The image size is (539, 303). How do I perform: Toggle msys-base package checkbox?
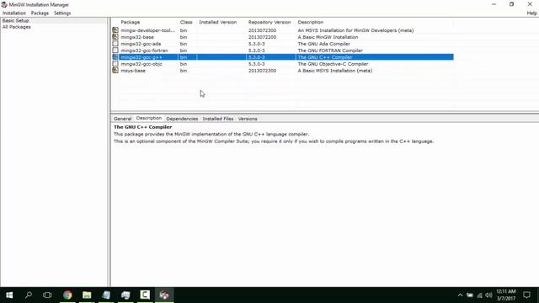pyautogui.click(x=115, y=71)
